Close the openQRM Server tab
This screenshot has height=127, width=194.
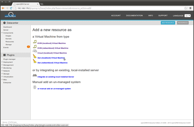point(38,4)
